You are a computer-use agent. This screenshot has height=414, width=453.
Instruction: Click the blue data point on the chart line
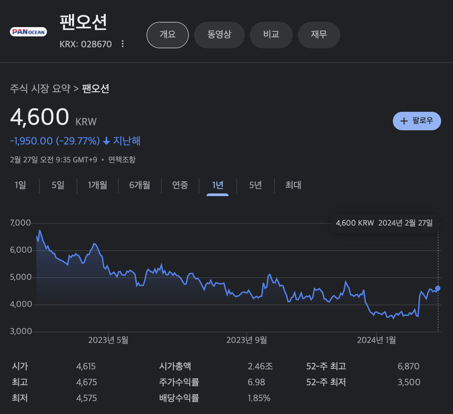tap(438, 289)
